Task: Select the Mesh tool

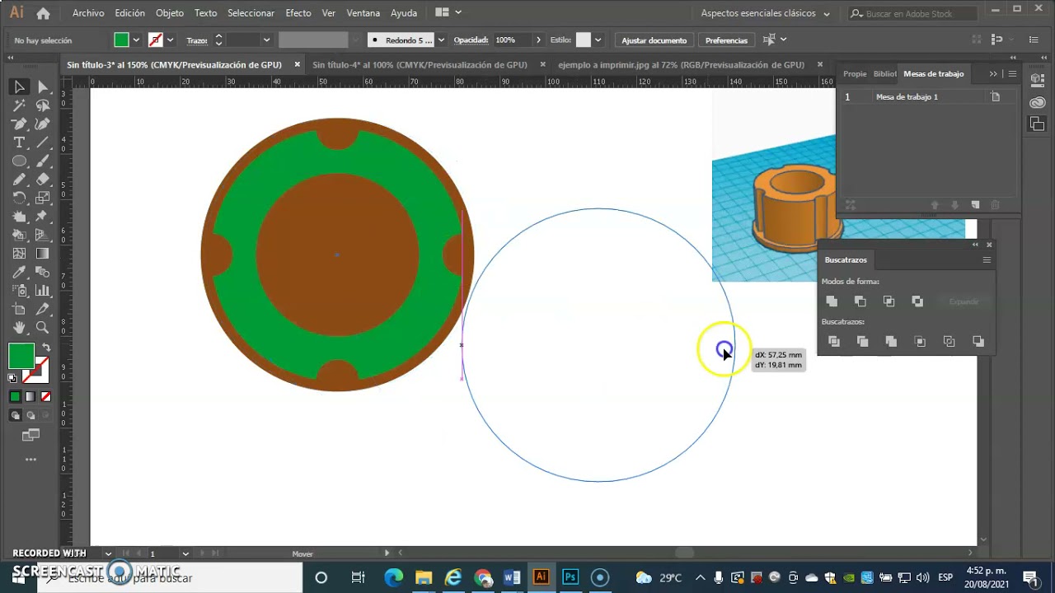Action: pos(19,254)
